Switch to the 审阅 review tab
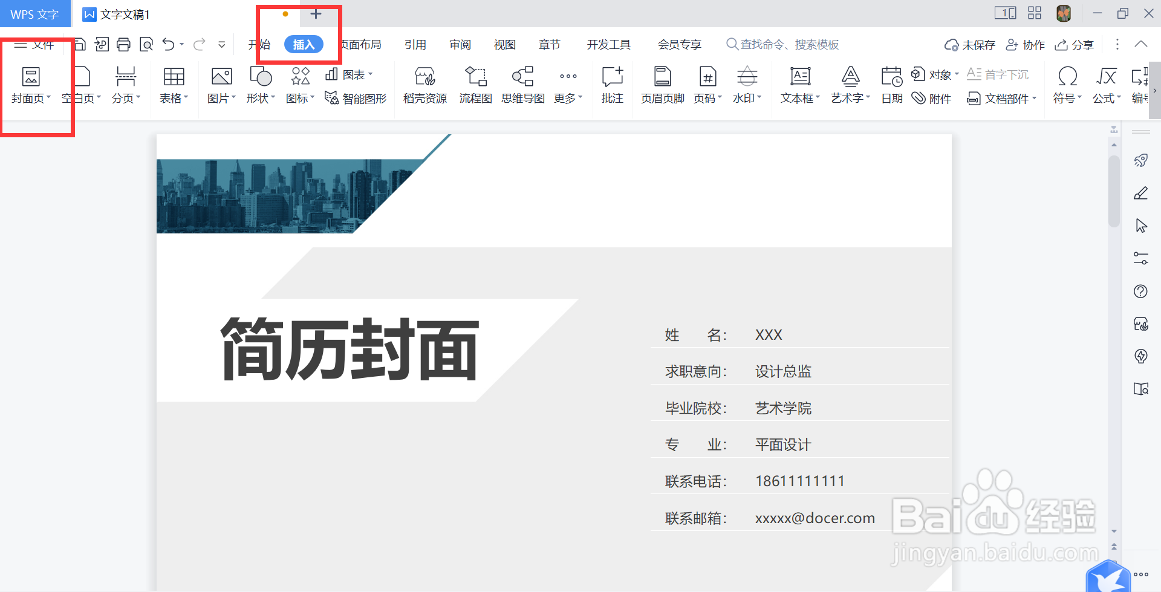 (460, 44)
